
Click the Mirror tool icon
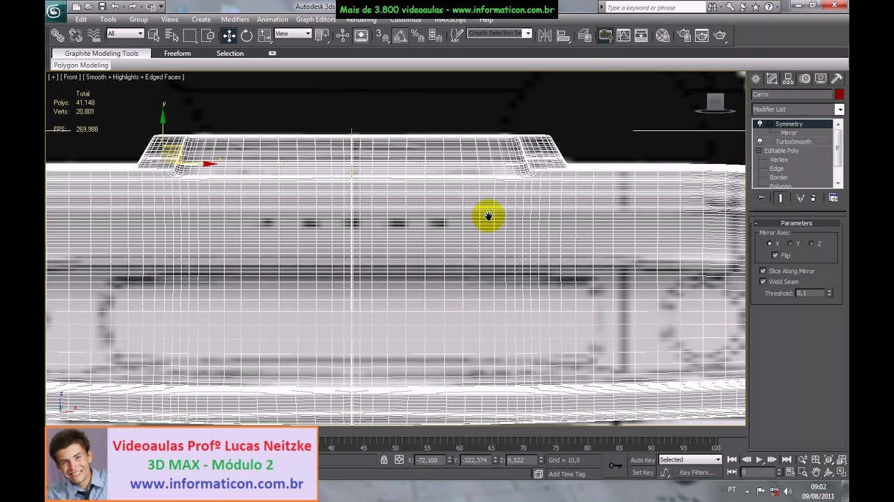pyautogui.click(x=545, y=35)
